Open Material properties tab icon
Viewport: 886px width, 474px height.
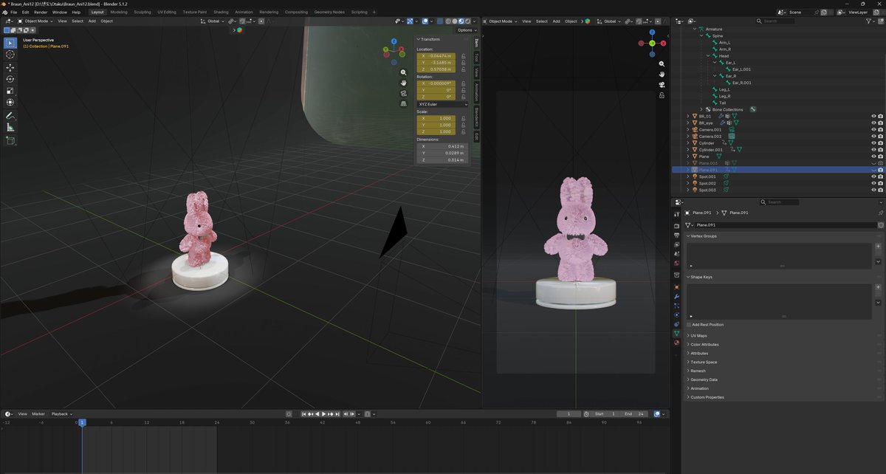(676, 342)
